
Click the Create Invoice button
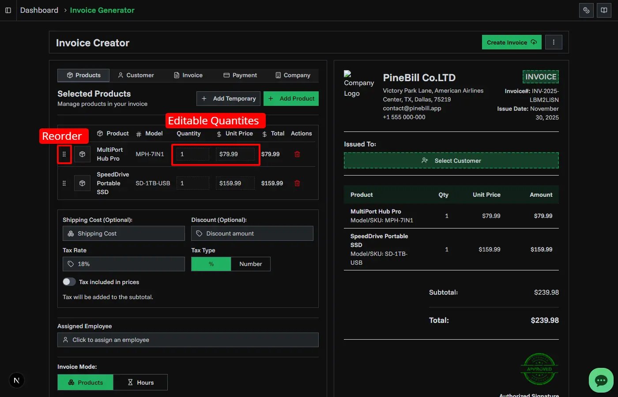point(511,42)
